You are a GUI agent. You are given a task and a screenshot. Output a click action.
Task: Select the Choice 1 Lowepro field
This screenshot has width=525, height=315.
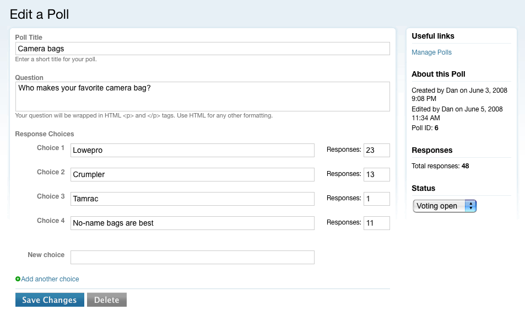(192, 150)
